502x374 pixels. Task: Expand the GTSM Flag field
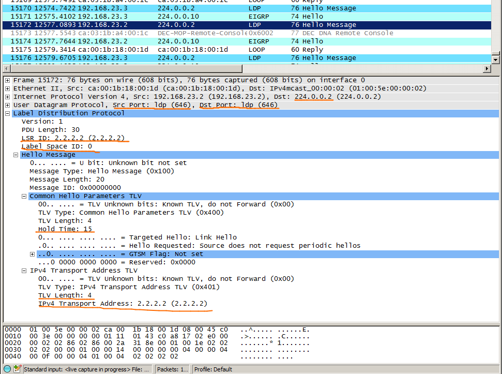32,253
